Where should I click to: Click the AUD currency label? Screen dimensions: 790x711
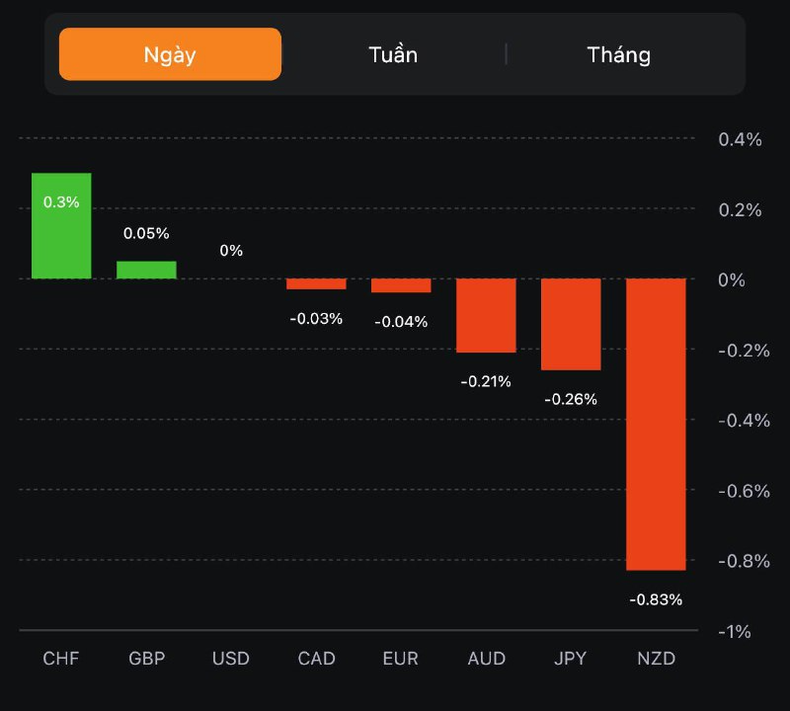click(486, 659)
